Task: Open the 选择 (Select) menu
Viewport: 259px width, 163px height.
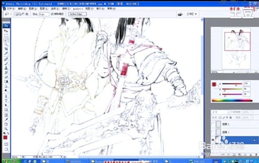Action: (x=55, y=9)
